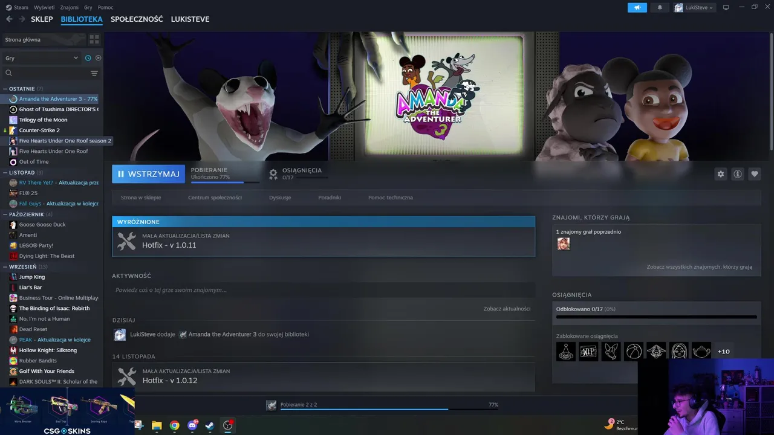774x435 pixels.
Task: Open Discord from the taskbar
Action: [192, 425]
